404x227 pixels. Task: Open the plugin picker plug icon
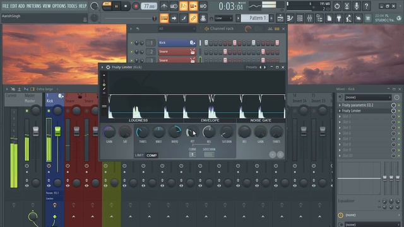tap(339, 18)
